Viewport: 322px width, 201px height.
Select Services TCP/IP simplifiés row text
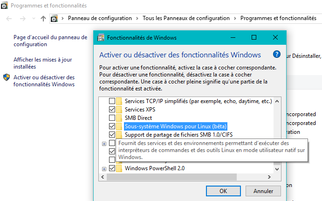pos(199,101)
